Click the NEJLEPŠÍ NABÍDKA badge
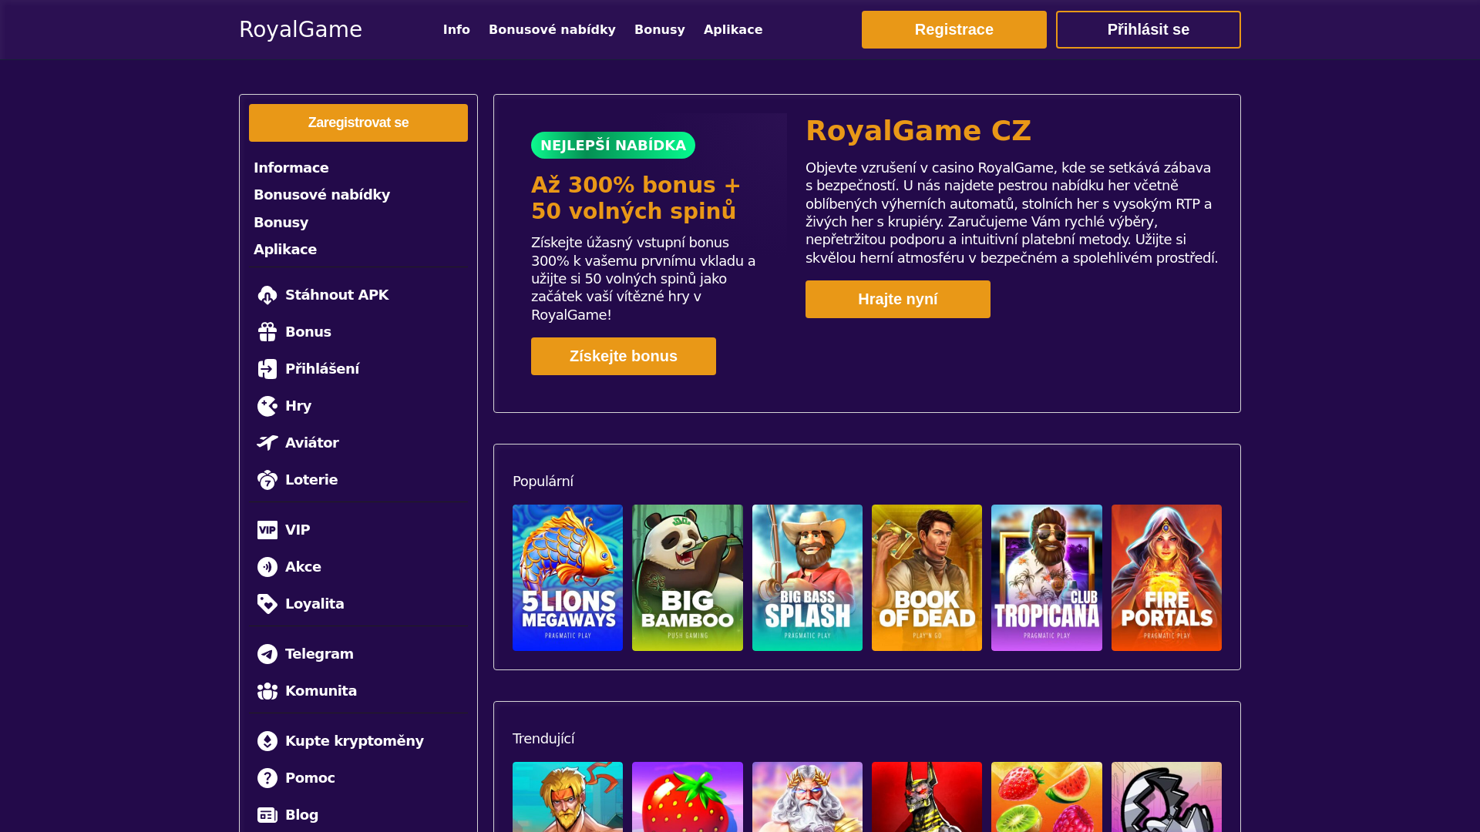Image resolution: width=1480 pixels, height=832 pixels. click(613, 146)
